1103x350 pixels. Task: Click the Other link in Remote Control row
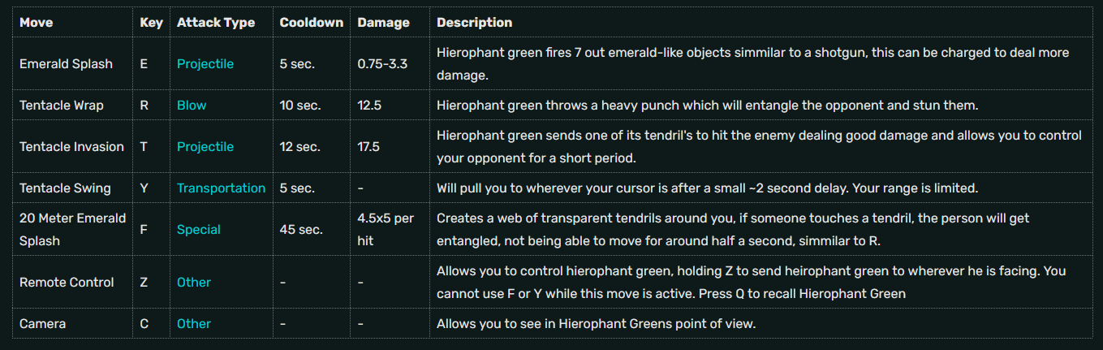[194, 282]
